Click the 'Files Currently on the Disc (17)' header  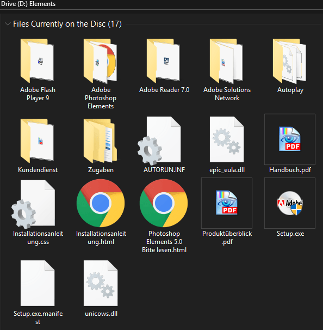pyautogui.click(x=67, y=24)
